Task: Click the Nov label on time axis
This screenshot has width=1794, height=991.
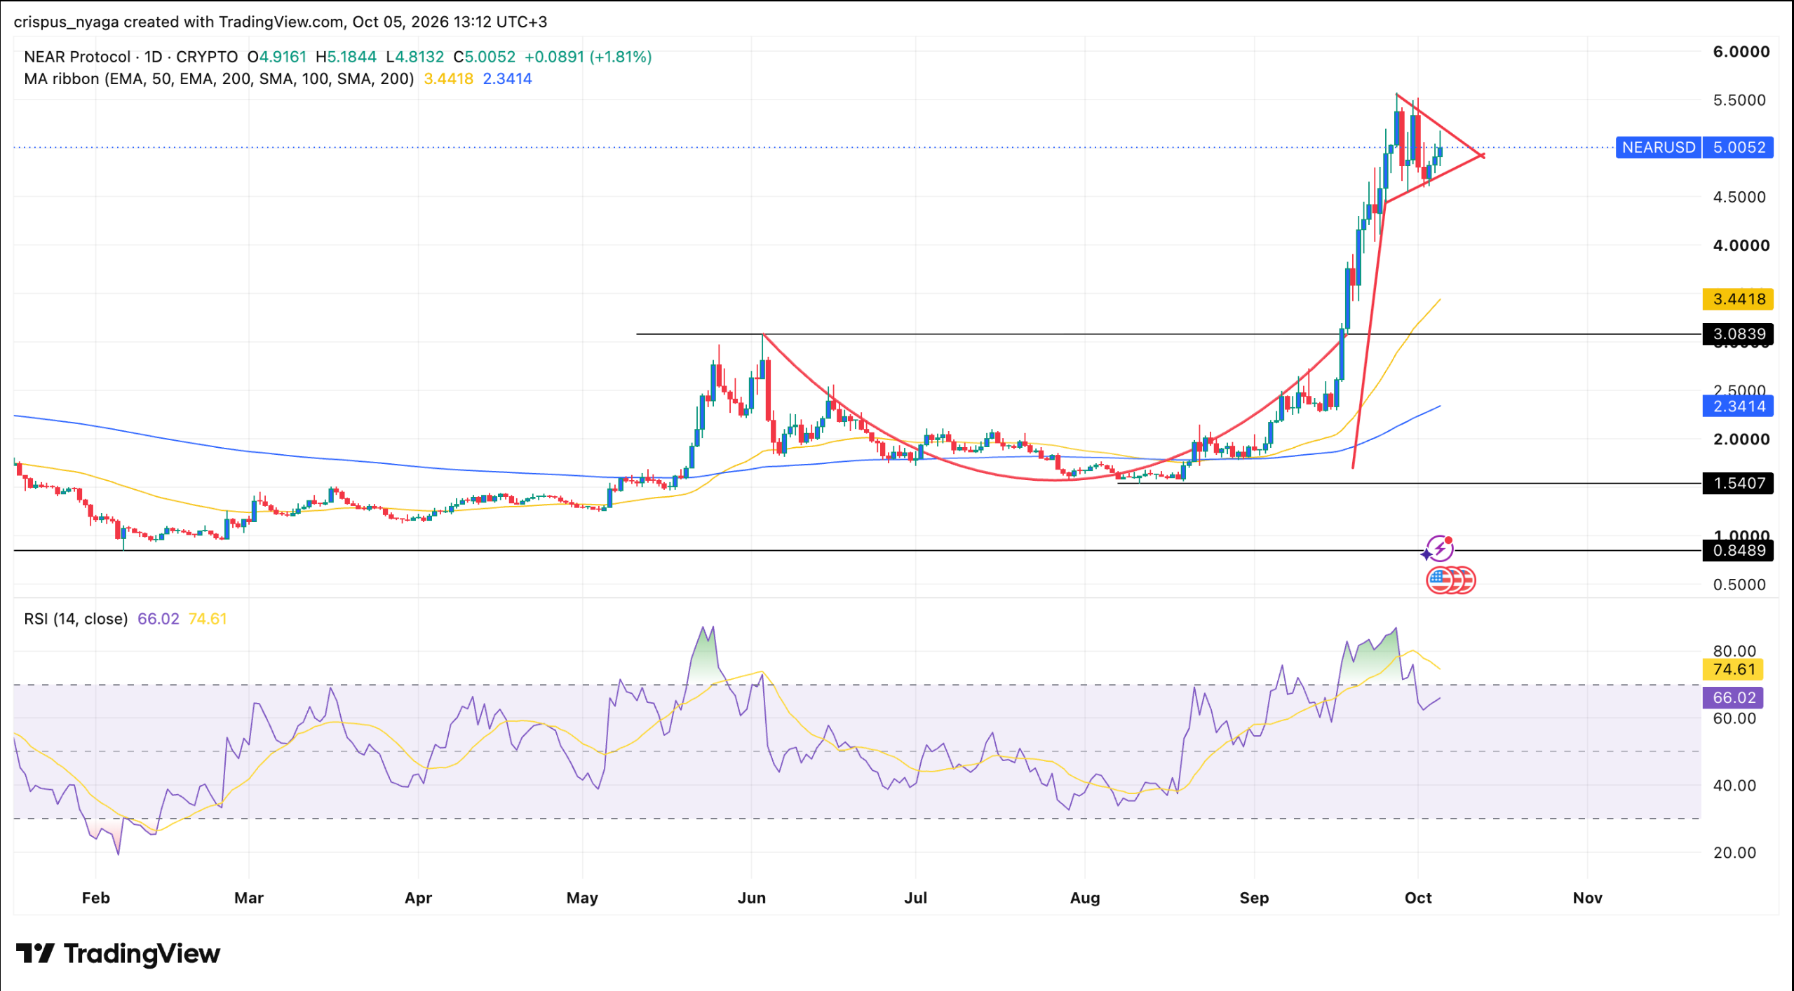Action: [x=1587, y=898]
